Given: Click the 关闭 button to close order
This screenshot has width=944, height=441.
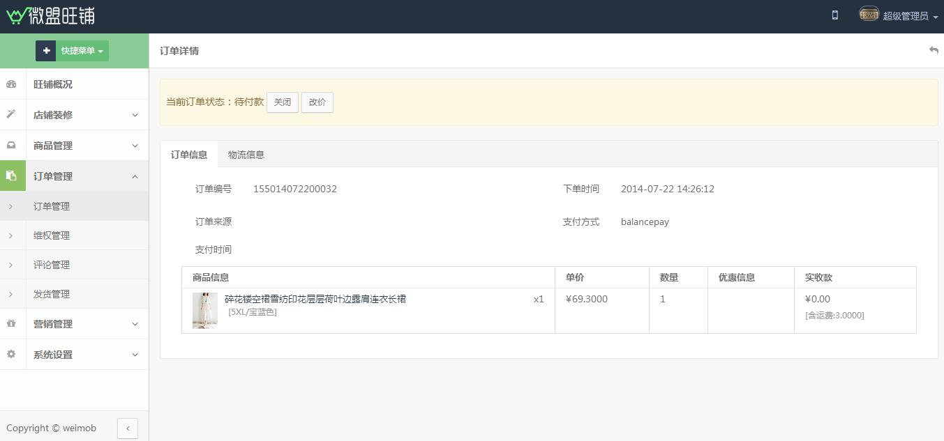Looking at the screenshot, I should tap(283, 102).
